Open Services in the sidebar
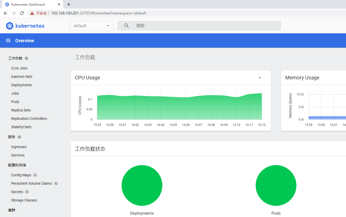The height and width of the screenshot is (217, 346). (18, 155)
